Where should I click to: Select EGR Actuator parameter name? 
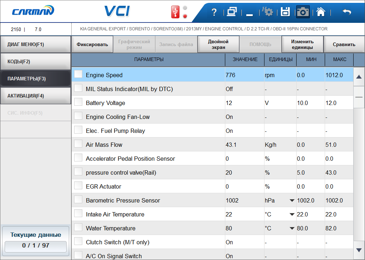[104, 186]
